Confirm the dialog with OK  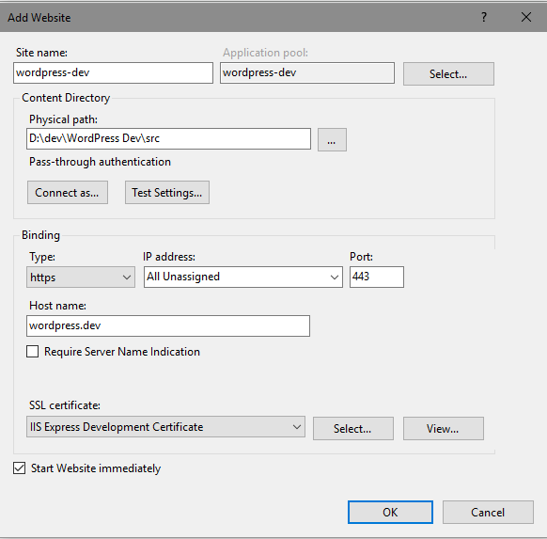click(x=390, y=512)
